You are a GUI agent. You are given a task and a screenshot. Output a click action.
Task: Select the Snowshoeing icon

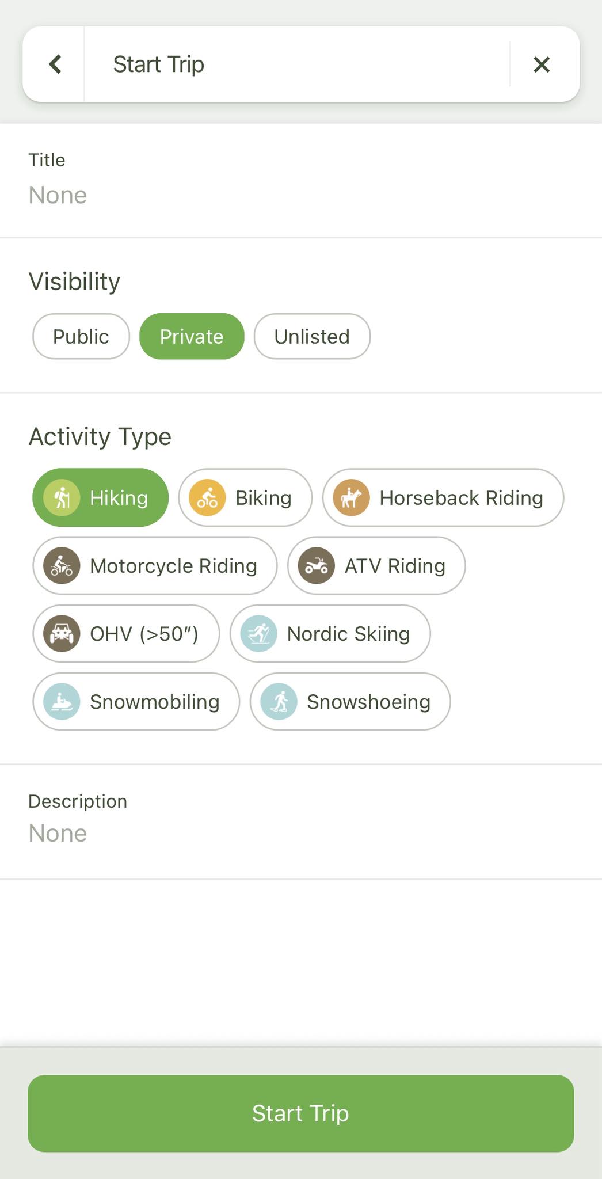[x=279, y=701]
